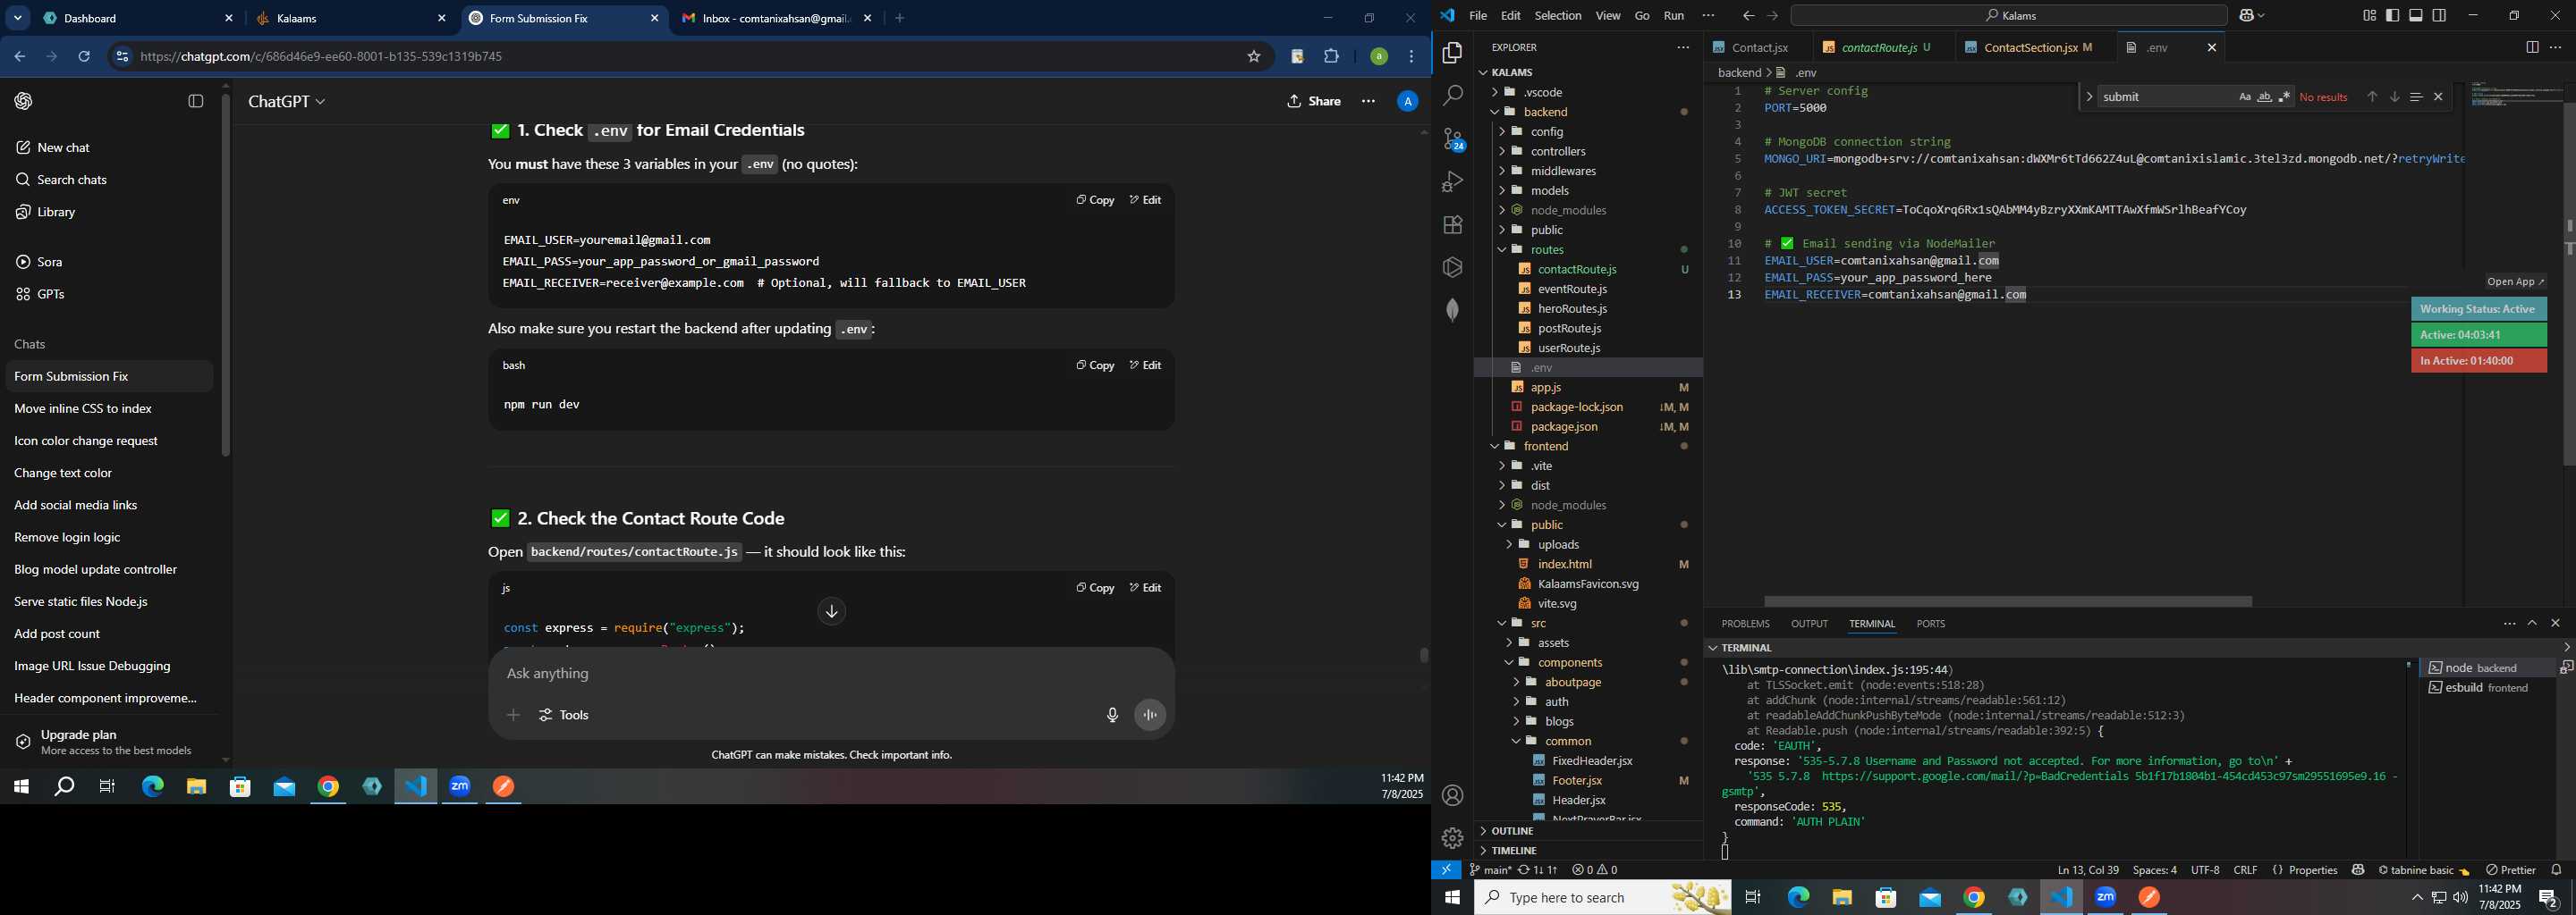Start voice mode in ChatGPT composer
The image size is (2576, 915).
point(1150,715)
